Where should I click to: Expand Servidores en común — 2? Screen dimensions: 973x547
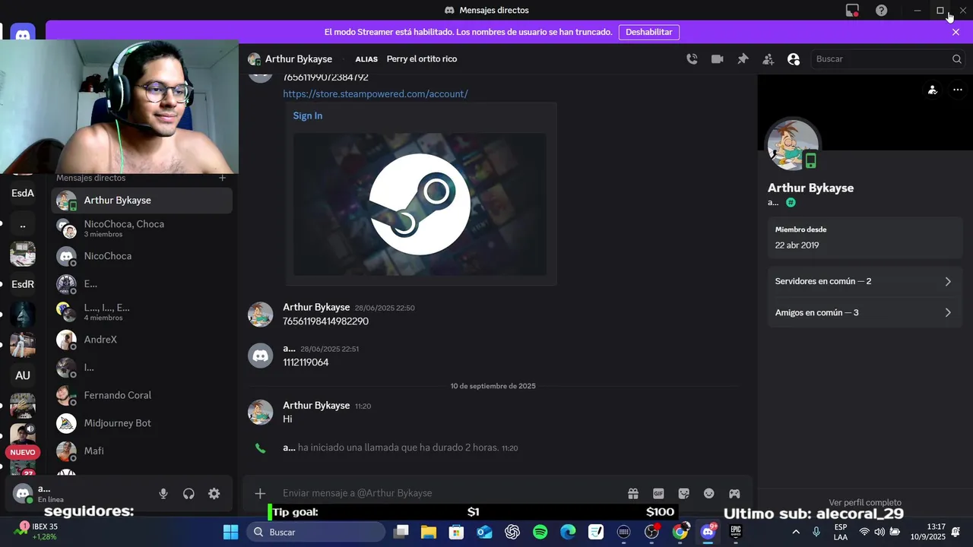[864, 281]
